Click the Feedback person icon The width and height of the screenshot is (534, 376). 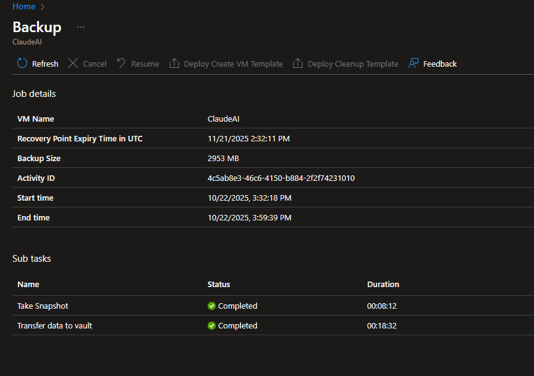tap(413, 64)
